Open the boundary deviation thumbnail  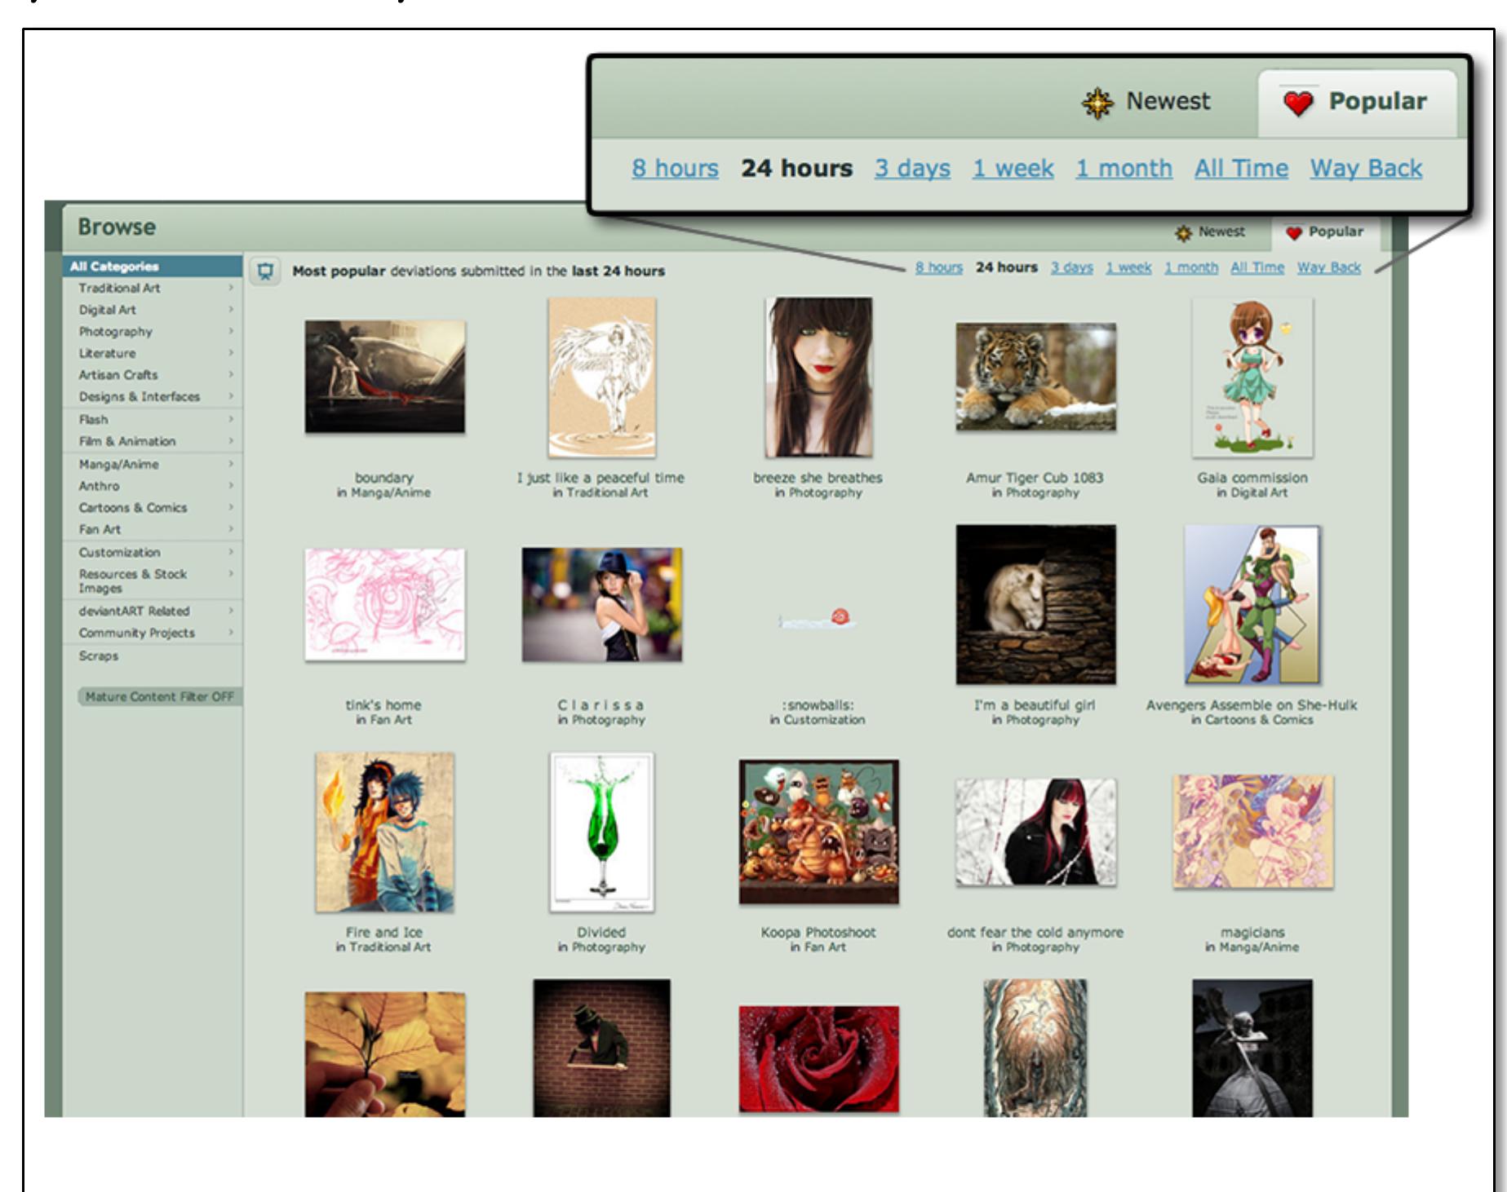pyautogui.click(x=384, y=377)
